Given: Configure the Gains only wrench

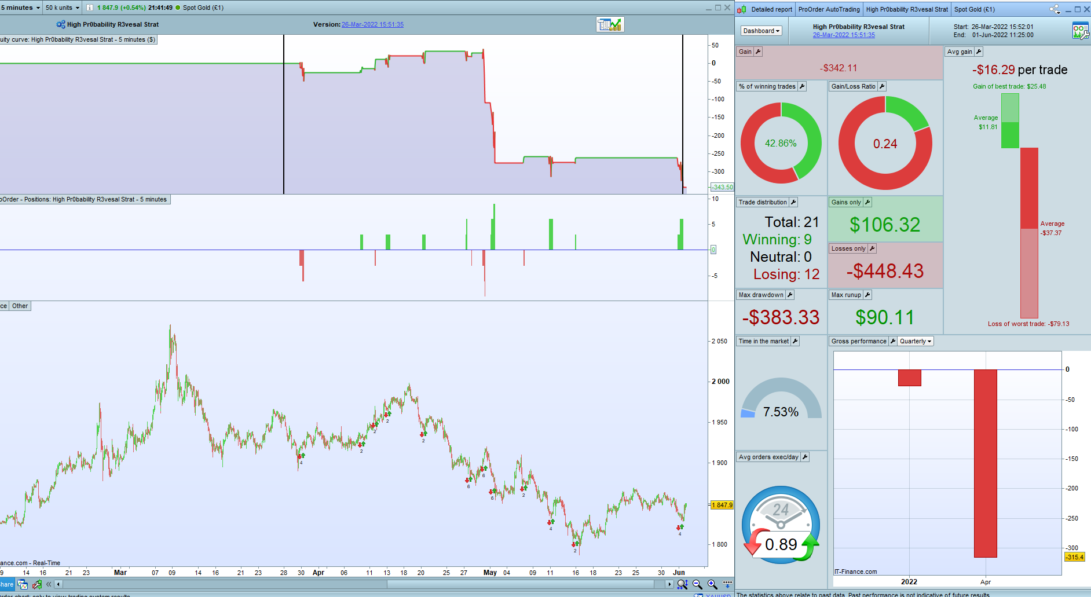Looking at the screenshot, I should click(x=867, y=202).
